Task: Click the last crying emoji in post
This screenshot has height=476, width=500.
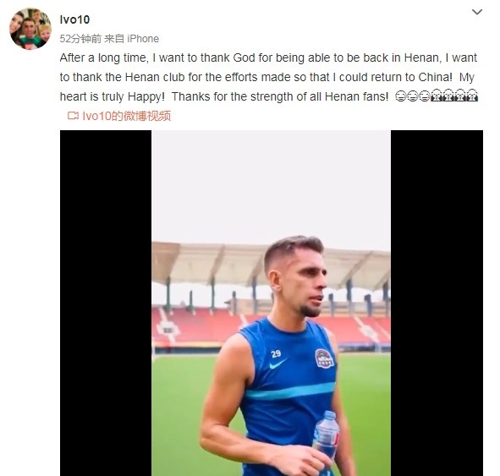Action: pos(472,96)
